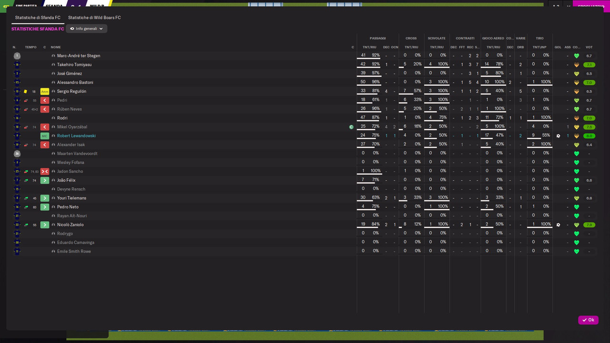Click Alexander Isak's red substituted-off icon
Screen dimensions: 610x343
[45, 145]
